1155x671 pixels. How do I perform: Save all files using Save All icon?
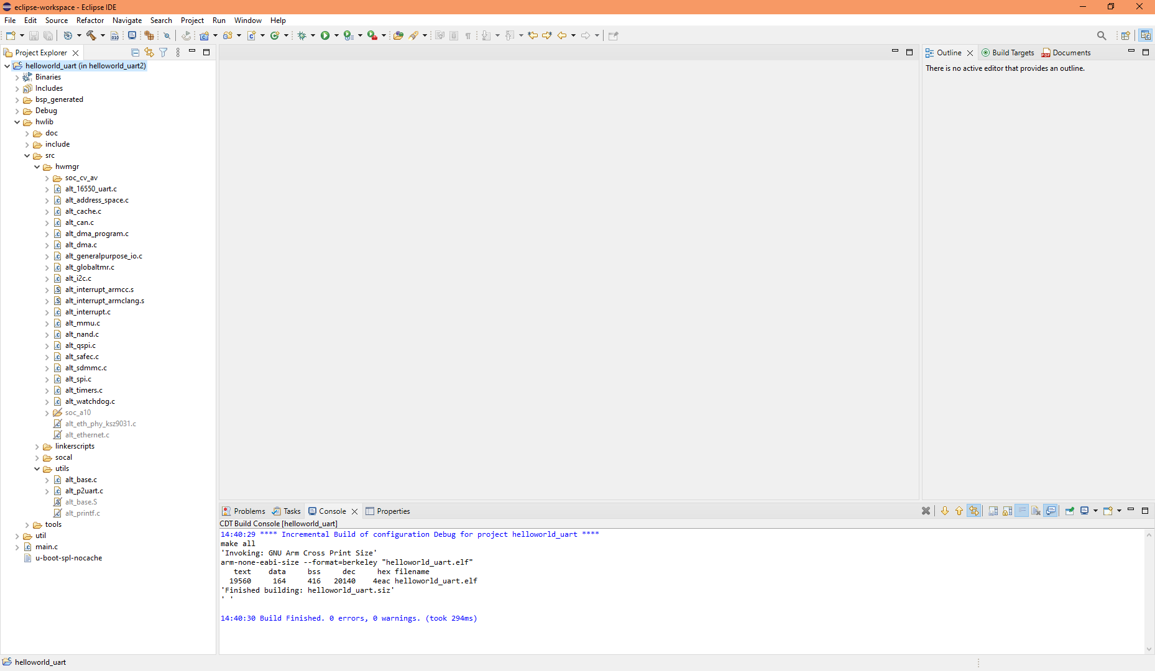point(48,35)
